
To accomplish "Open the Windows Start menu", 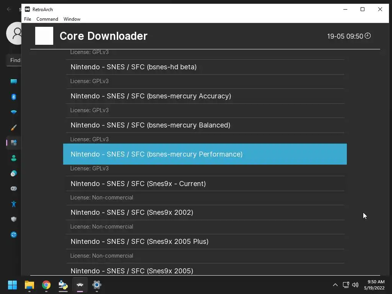I will (x=12, y=285).
